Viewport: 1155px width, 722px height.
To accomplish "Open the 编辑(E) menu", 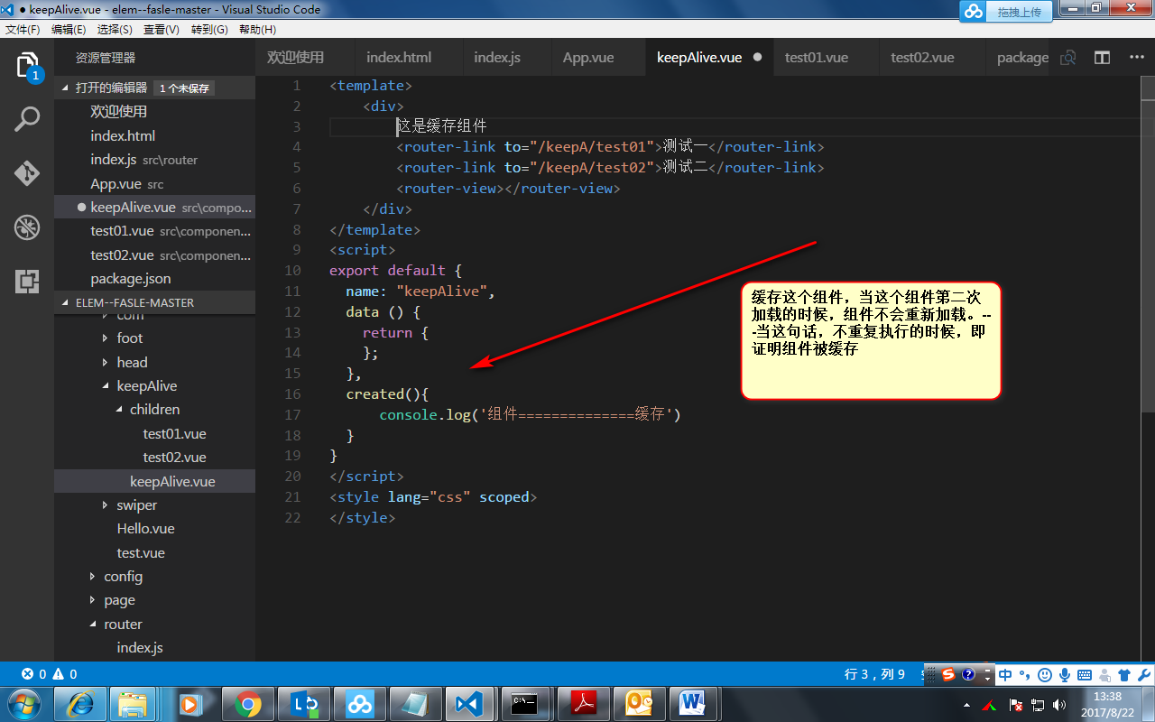I will click(x=69, y=30).
